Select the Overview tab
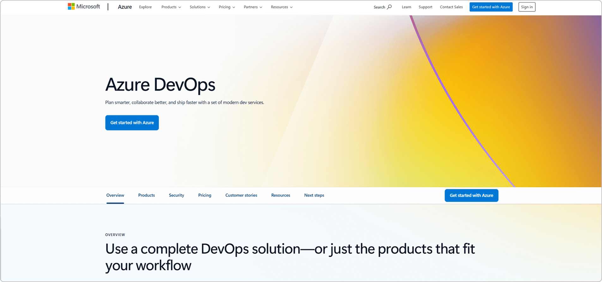Screen dimensions: 602x282 pos(115,195)
